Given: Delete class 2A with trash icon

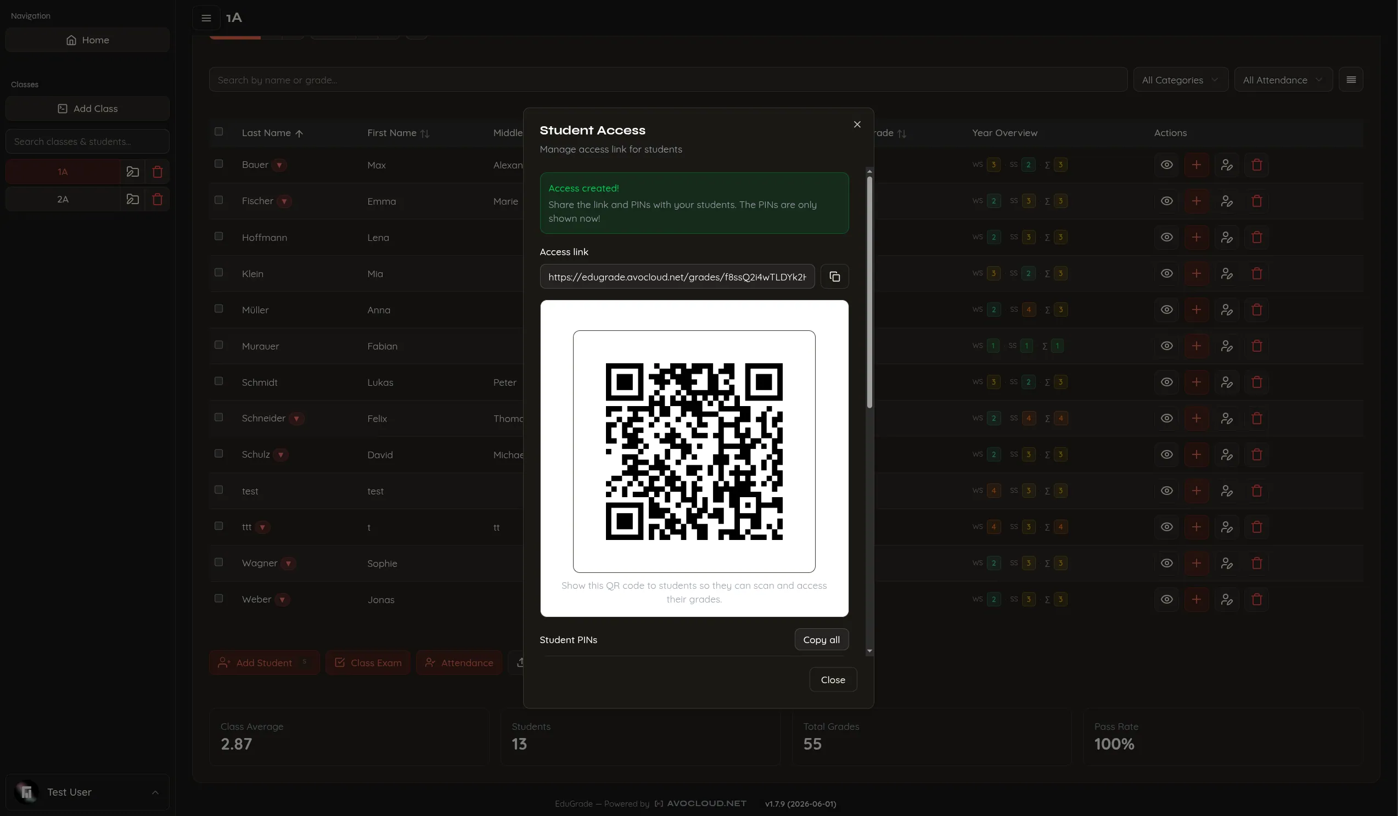Looking at the screenshot, I should (x=158, y=199).
